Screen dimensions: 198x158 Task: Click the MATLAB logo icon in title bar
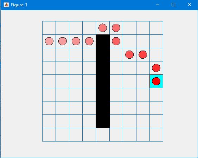tap(6, 5)
